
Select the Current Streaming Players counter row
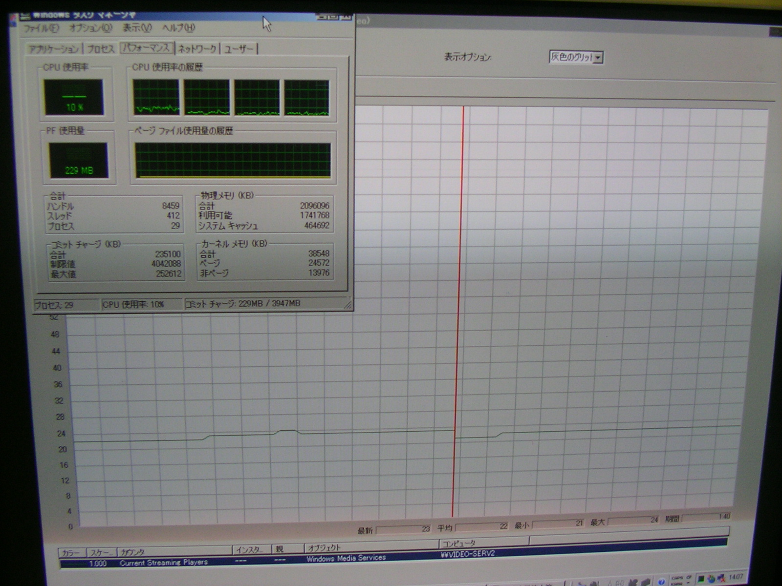pos(164,563)
